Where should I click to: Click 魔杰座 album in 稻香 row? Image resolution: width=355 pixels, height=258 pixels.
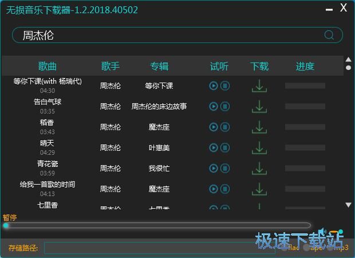coord(159,127)
